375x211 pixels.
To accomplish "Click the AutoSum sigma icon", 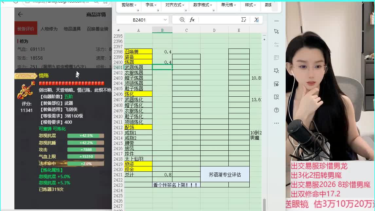I will point(243,20).
